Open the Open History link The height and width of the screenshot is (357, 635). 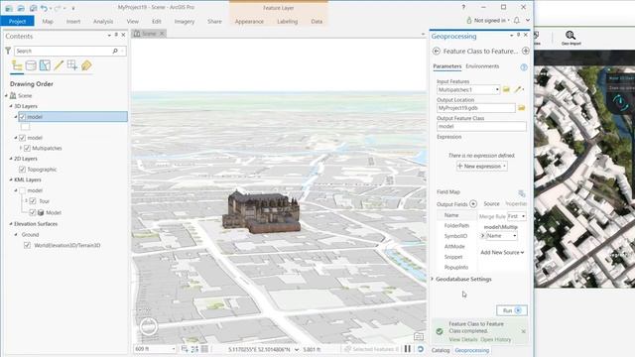496,339
